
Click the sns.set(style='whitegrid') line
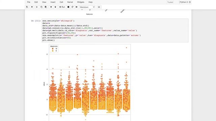point(58,21)
